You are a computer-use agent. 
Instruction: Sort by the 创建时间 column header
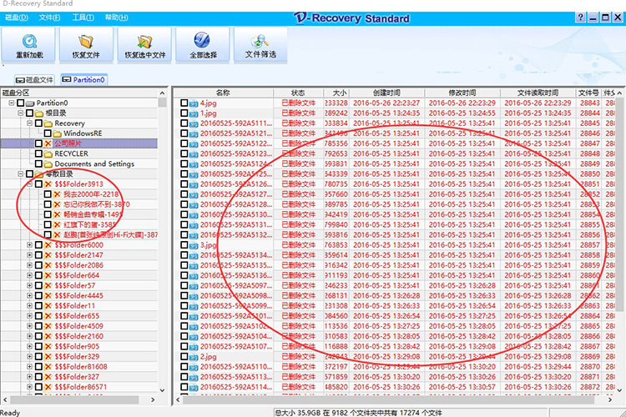click(386, 93)
